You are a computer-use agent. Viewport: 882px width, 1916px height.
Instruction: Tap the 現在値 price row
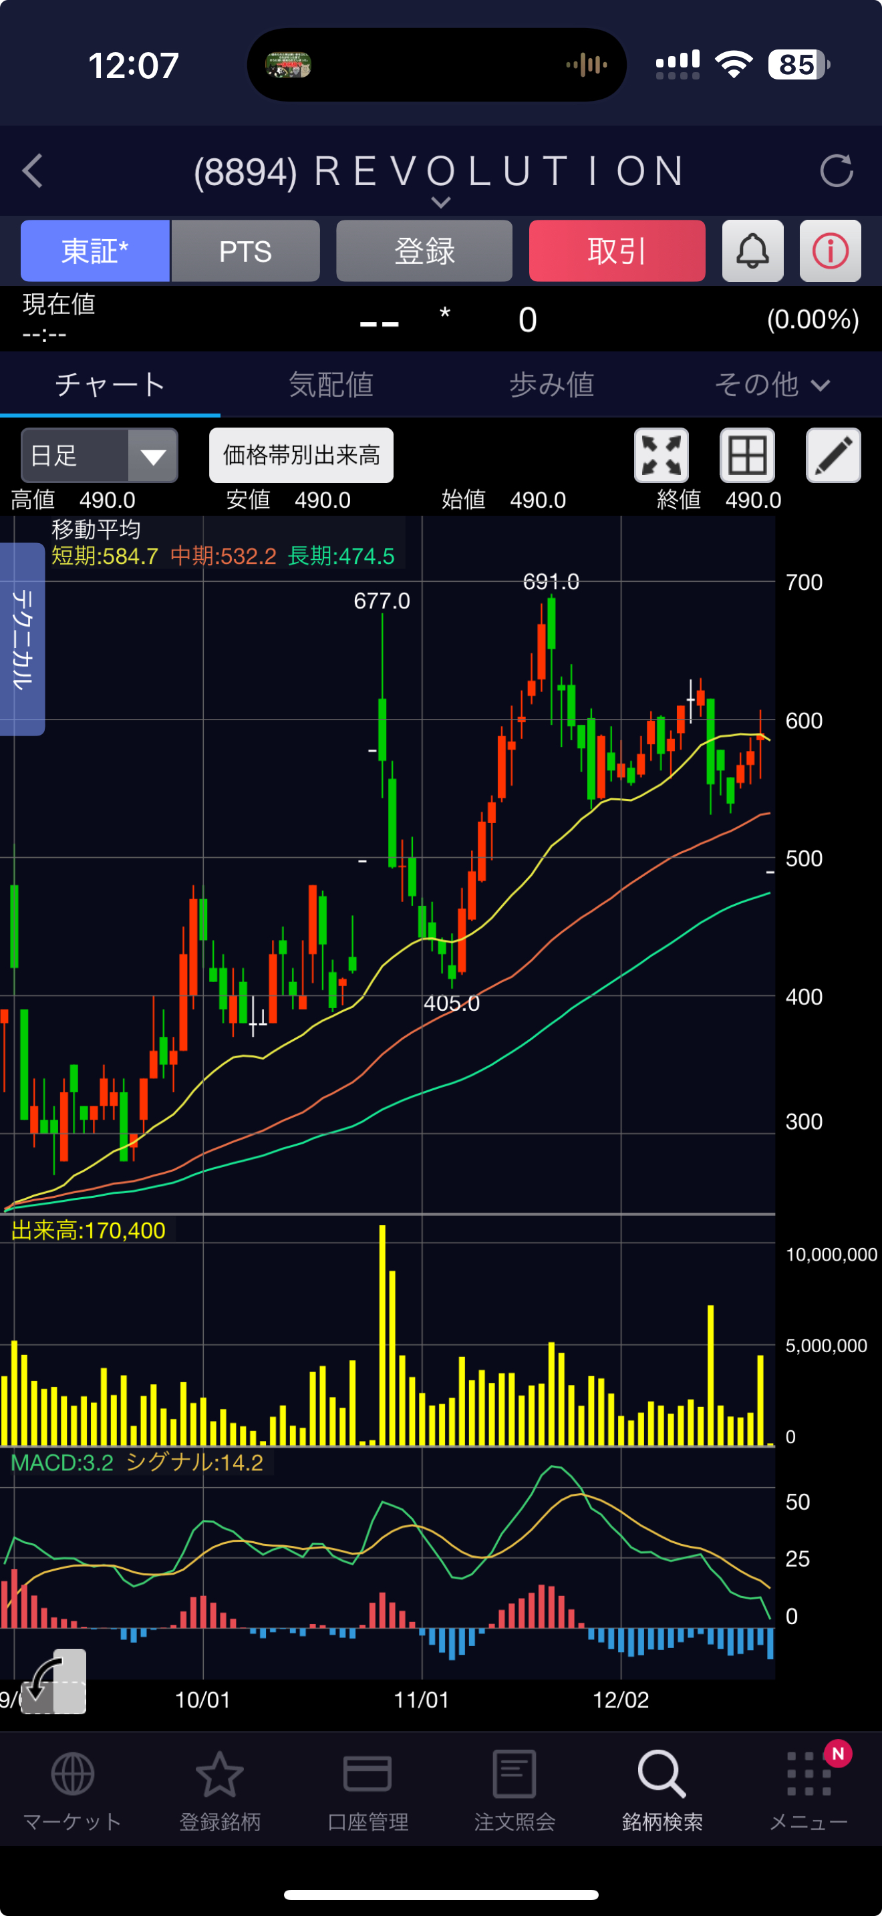[441, 319]
